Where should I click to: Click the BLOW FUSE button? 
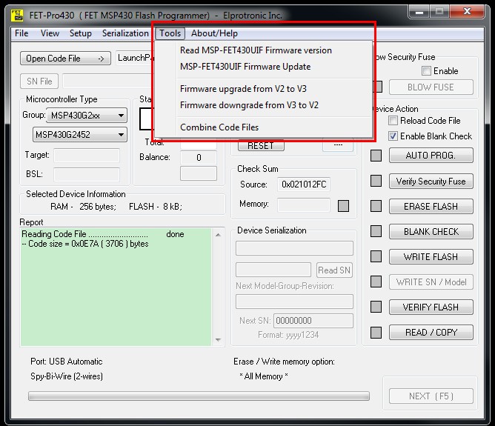click(x=431, y=87)
